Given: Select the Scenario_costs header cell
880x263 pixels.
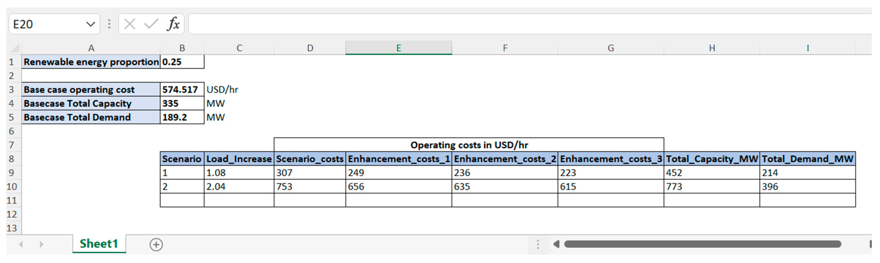Looking at the screenshot, I should tap(310, 159).
